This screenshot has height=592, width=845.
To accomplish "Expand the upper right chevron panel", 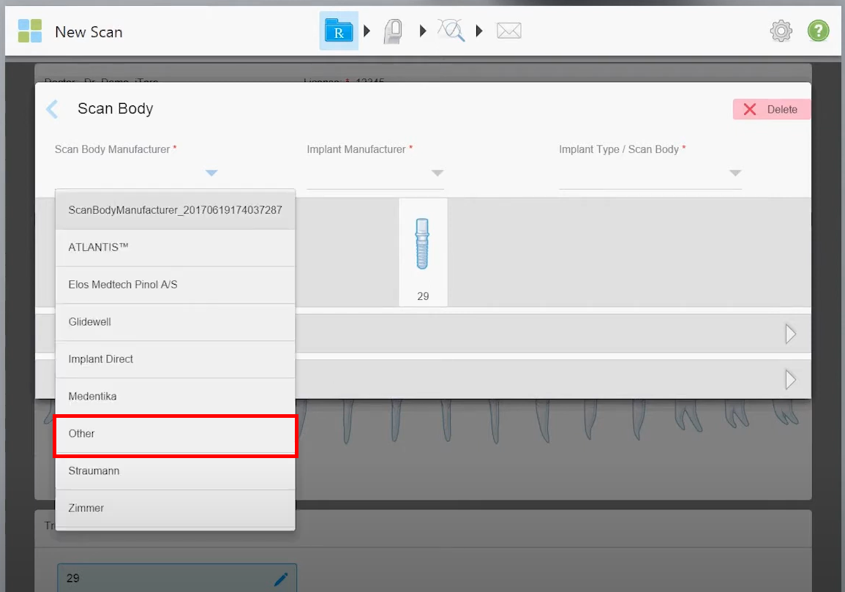I will tap(791, 334).
